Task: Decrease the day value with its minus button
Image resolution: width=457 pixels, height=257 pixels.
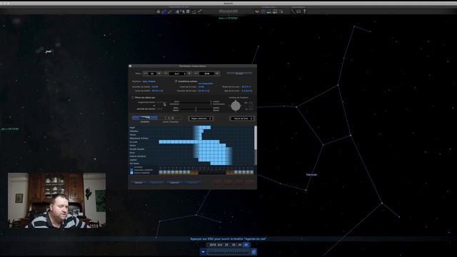Action: click(145, 74)
